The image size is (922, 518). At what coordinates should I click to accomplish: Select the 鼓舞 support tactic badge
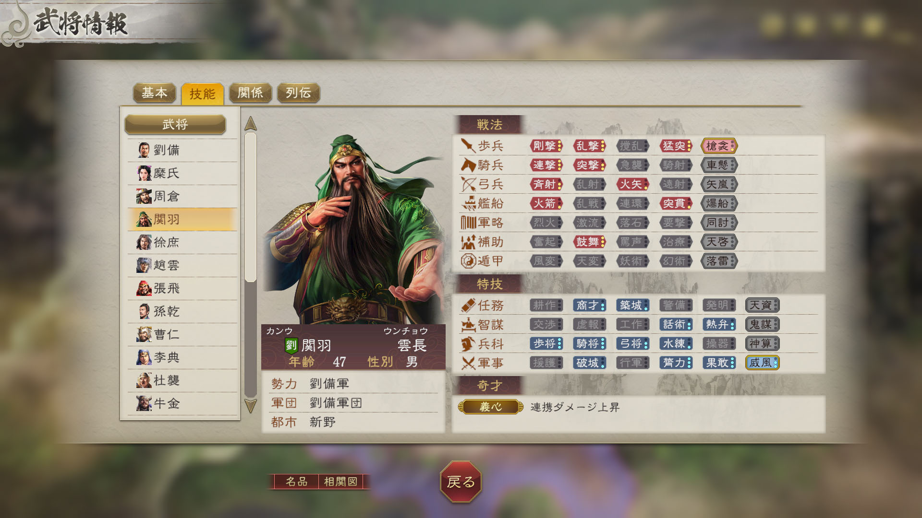(589, 241)
